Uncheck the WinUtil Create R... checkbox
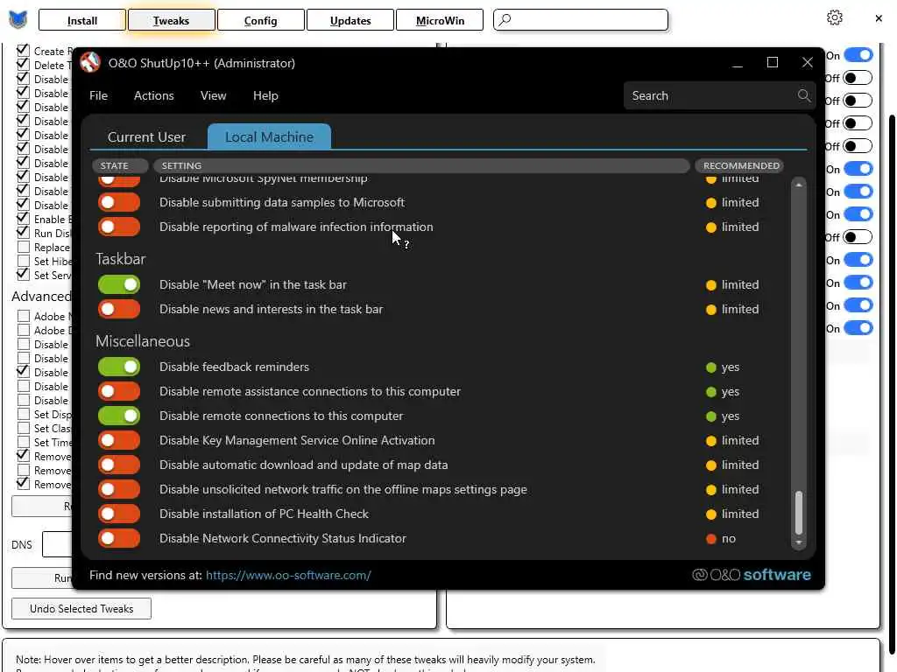 coord(23,50)
